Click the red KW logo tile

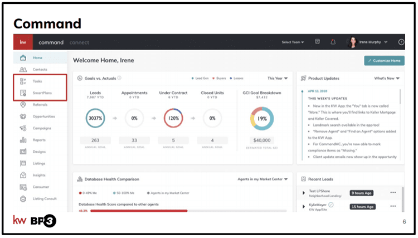23,42
